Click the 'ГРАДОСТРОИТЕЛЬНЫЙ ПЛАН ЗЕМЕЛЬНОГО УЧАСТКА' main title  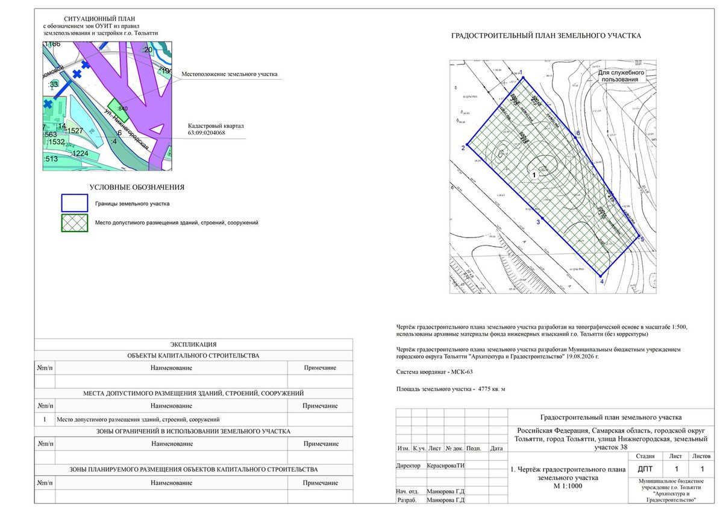coord(546,36)
